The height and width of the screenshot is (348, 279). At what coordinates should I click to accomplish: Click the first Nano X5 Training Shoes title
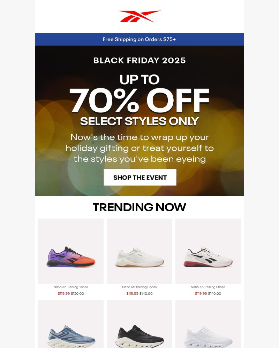(x=71, y=287)
